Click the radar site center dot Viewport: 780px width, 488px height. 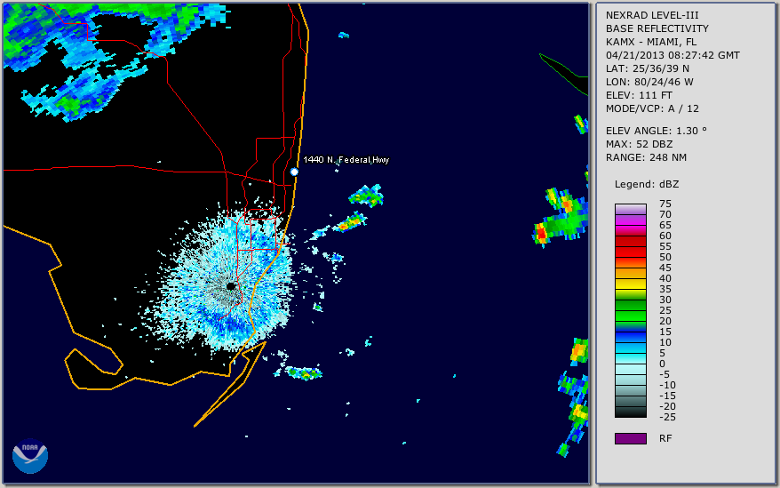pyautogui.click(x=231, y=286)
